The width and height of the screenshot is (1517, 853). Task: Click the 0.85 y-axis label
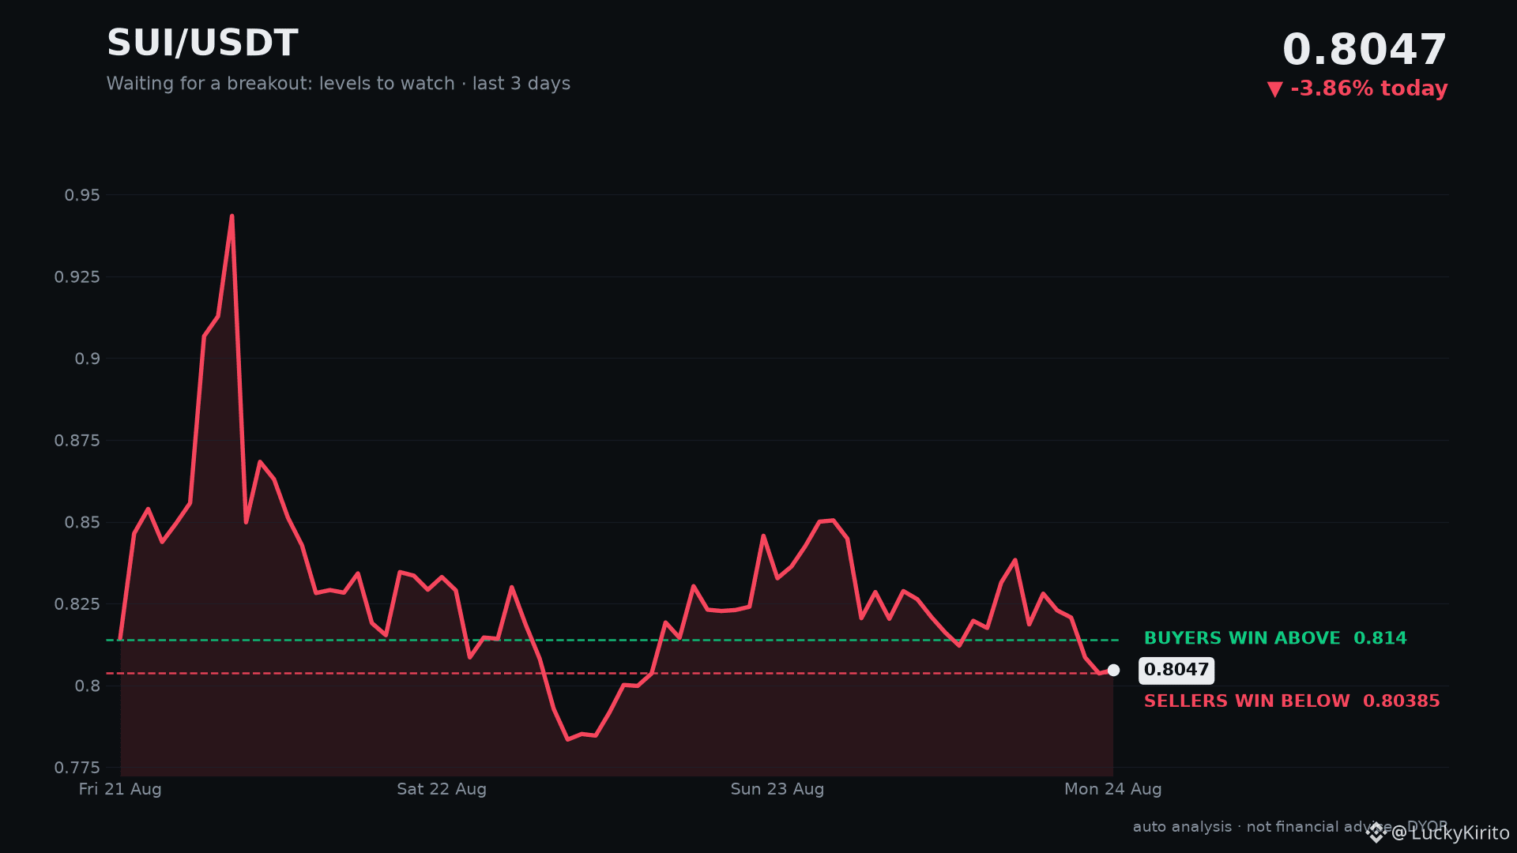[x=82, y=523]
